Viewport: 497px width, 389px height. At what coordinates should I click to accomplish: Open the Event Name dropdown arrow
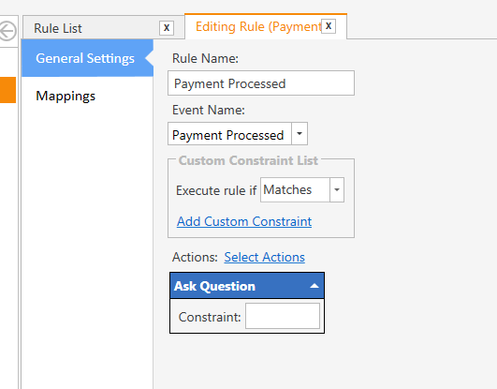(x=300, y=134)
